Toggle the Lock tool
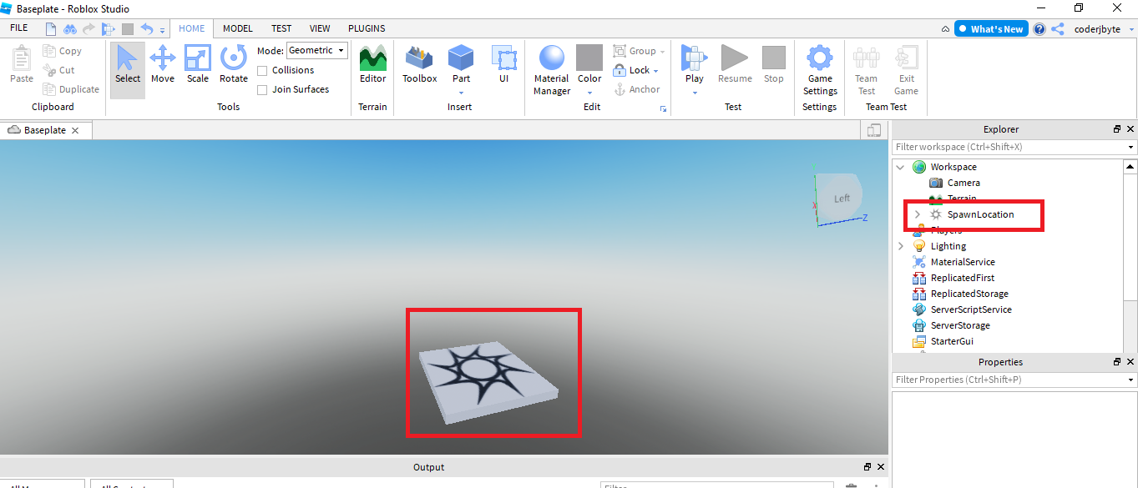Screen dimensions: 1138x488 tap(635, 70)
